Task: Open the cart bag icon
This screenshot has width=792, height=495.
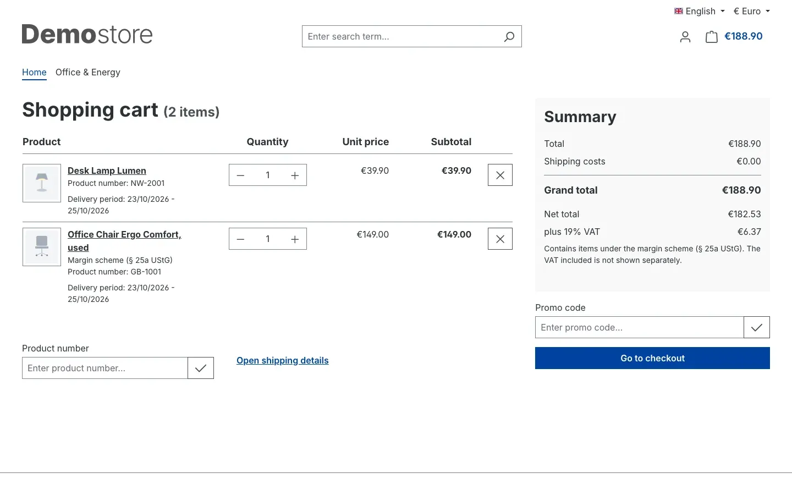Action: pos(712,37)
